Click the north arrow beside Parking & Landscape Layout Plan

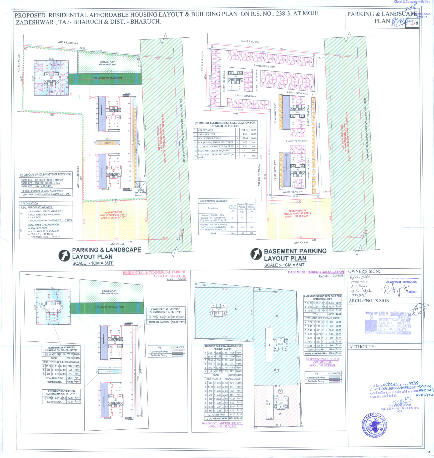click(x=64, y=255)
